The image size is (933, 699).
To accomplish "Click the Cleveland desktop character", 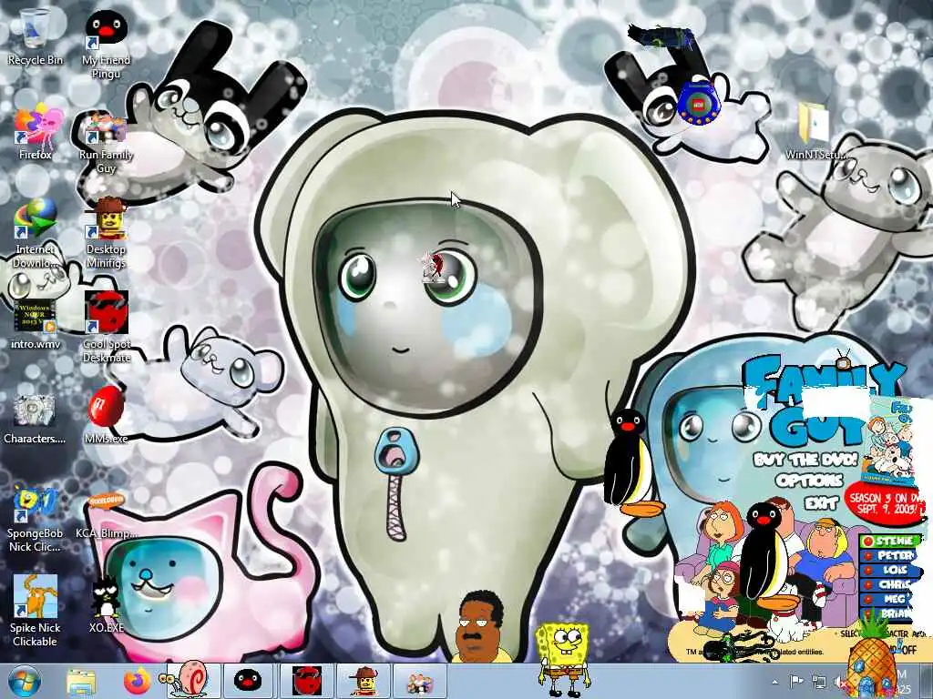I will (479, 626).
